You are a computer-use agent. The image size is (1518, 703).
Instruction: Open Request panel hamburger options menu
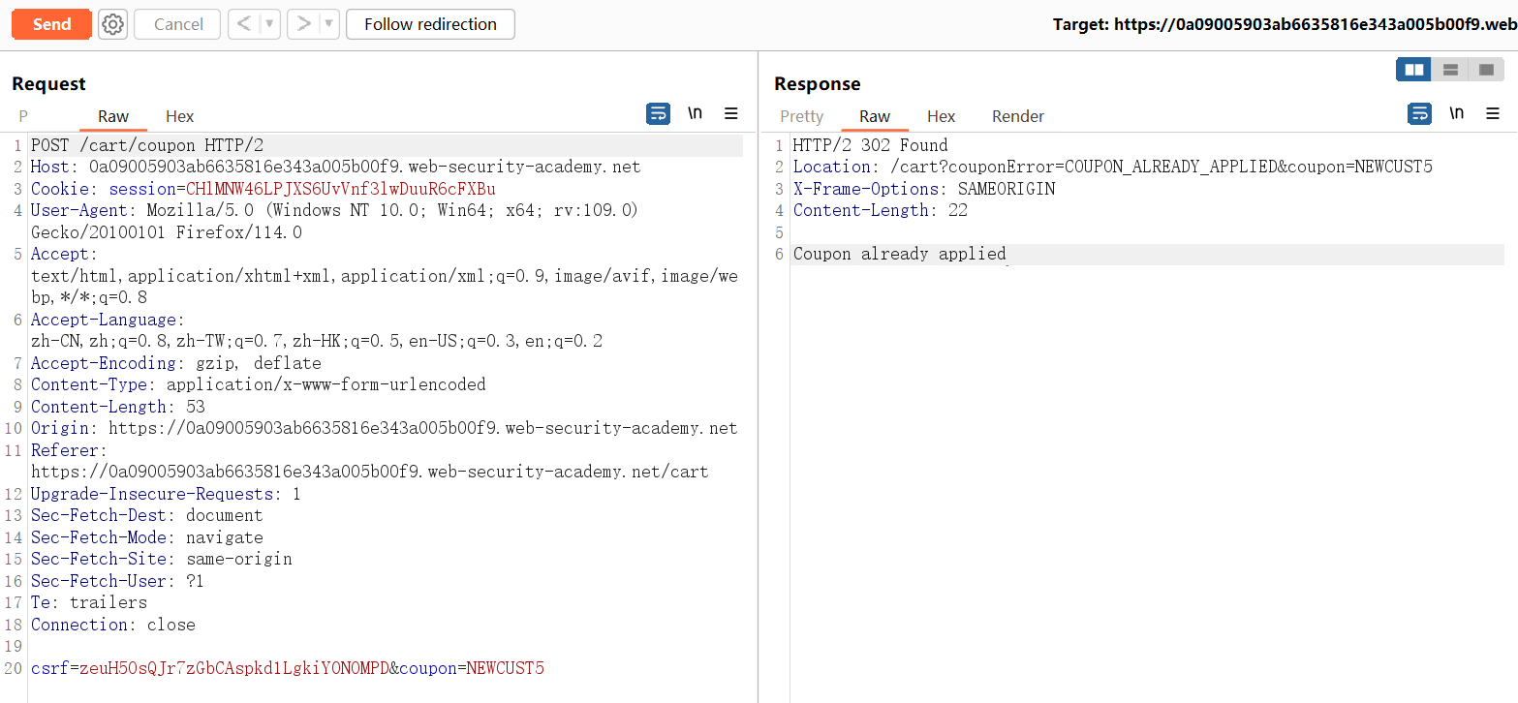pos(731,114)
